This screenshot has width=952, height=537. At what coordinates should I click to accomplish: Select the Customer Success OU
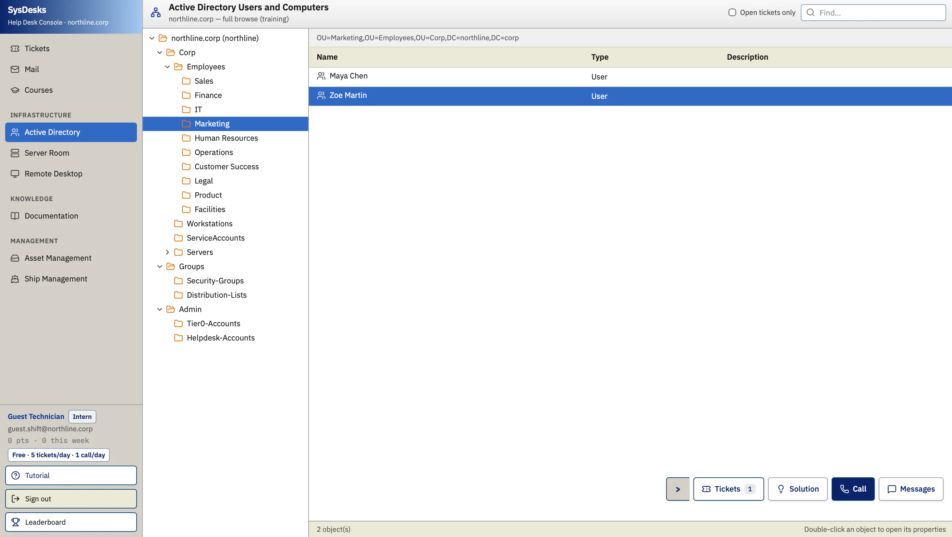(x=226, y=167)
